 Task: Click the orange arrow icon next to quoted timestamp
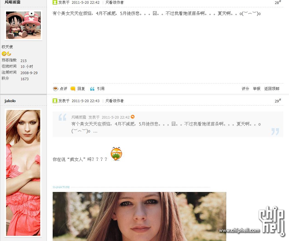132,117
